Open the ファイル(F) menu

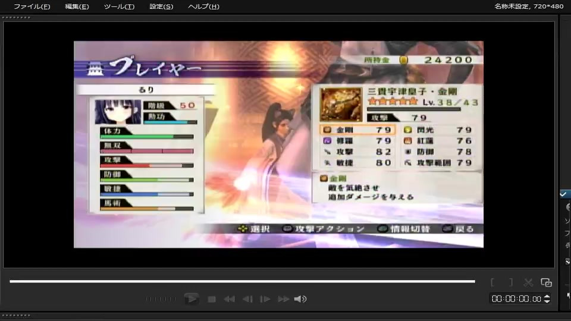tap(32, 7)
